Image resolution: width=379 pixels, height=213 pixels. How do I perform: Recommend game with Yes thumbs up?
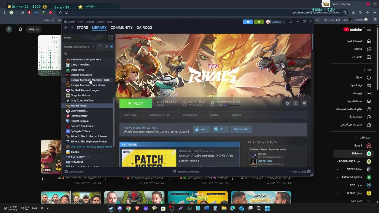click(x=202, y=129)
